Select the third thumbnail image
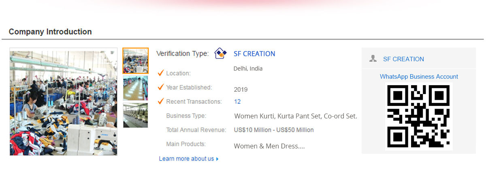This screenshot has width=486, height=176. 135,115
